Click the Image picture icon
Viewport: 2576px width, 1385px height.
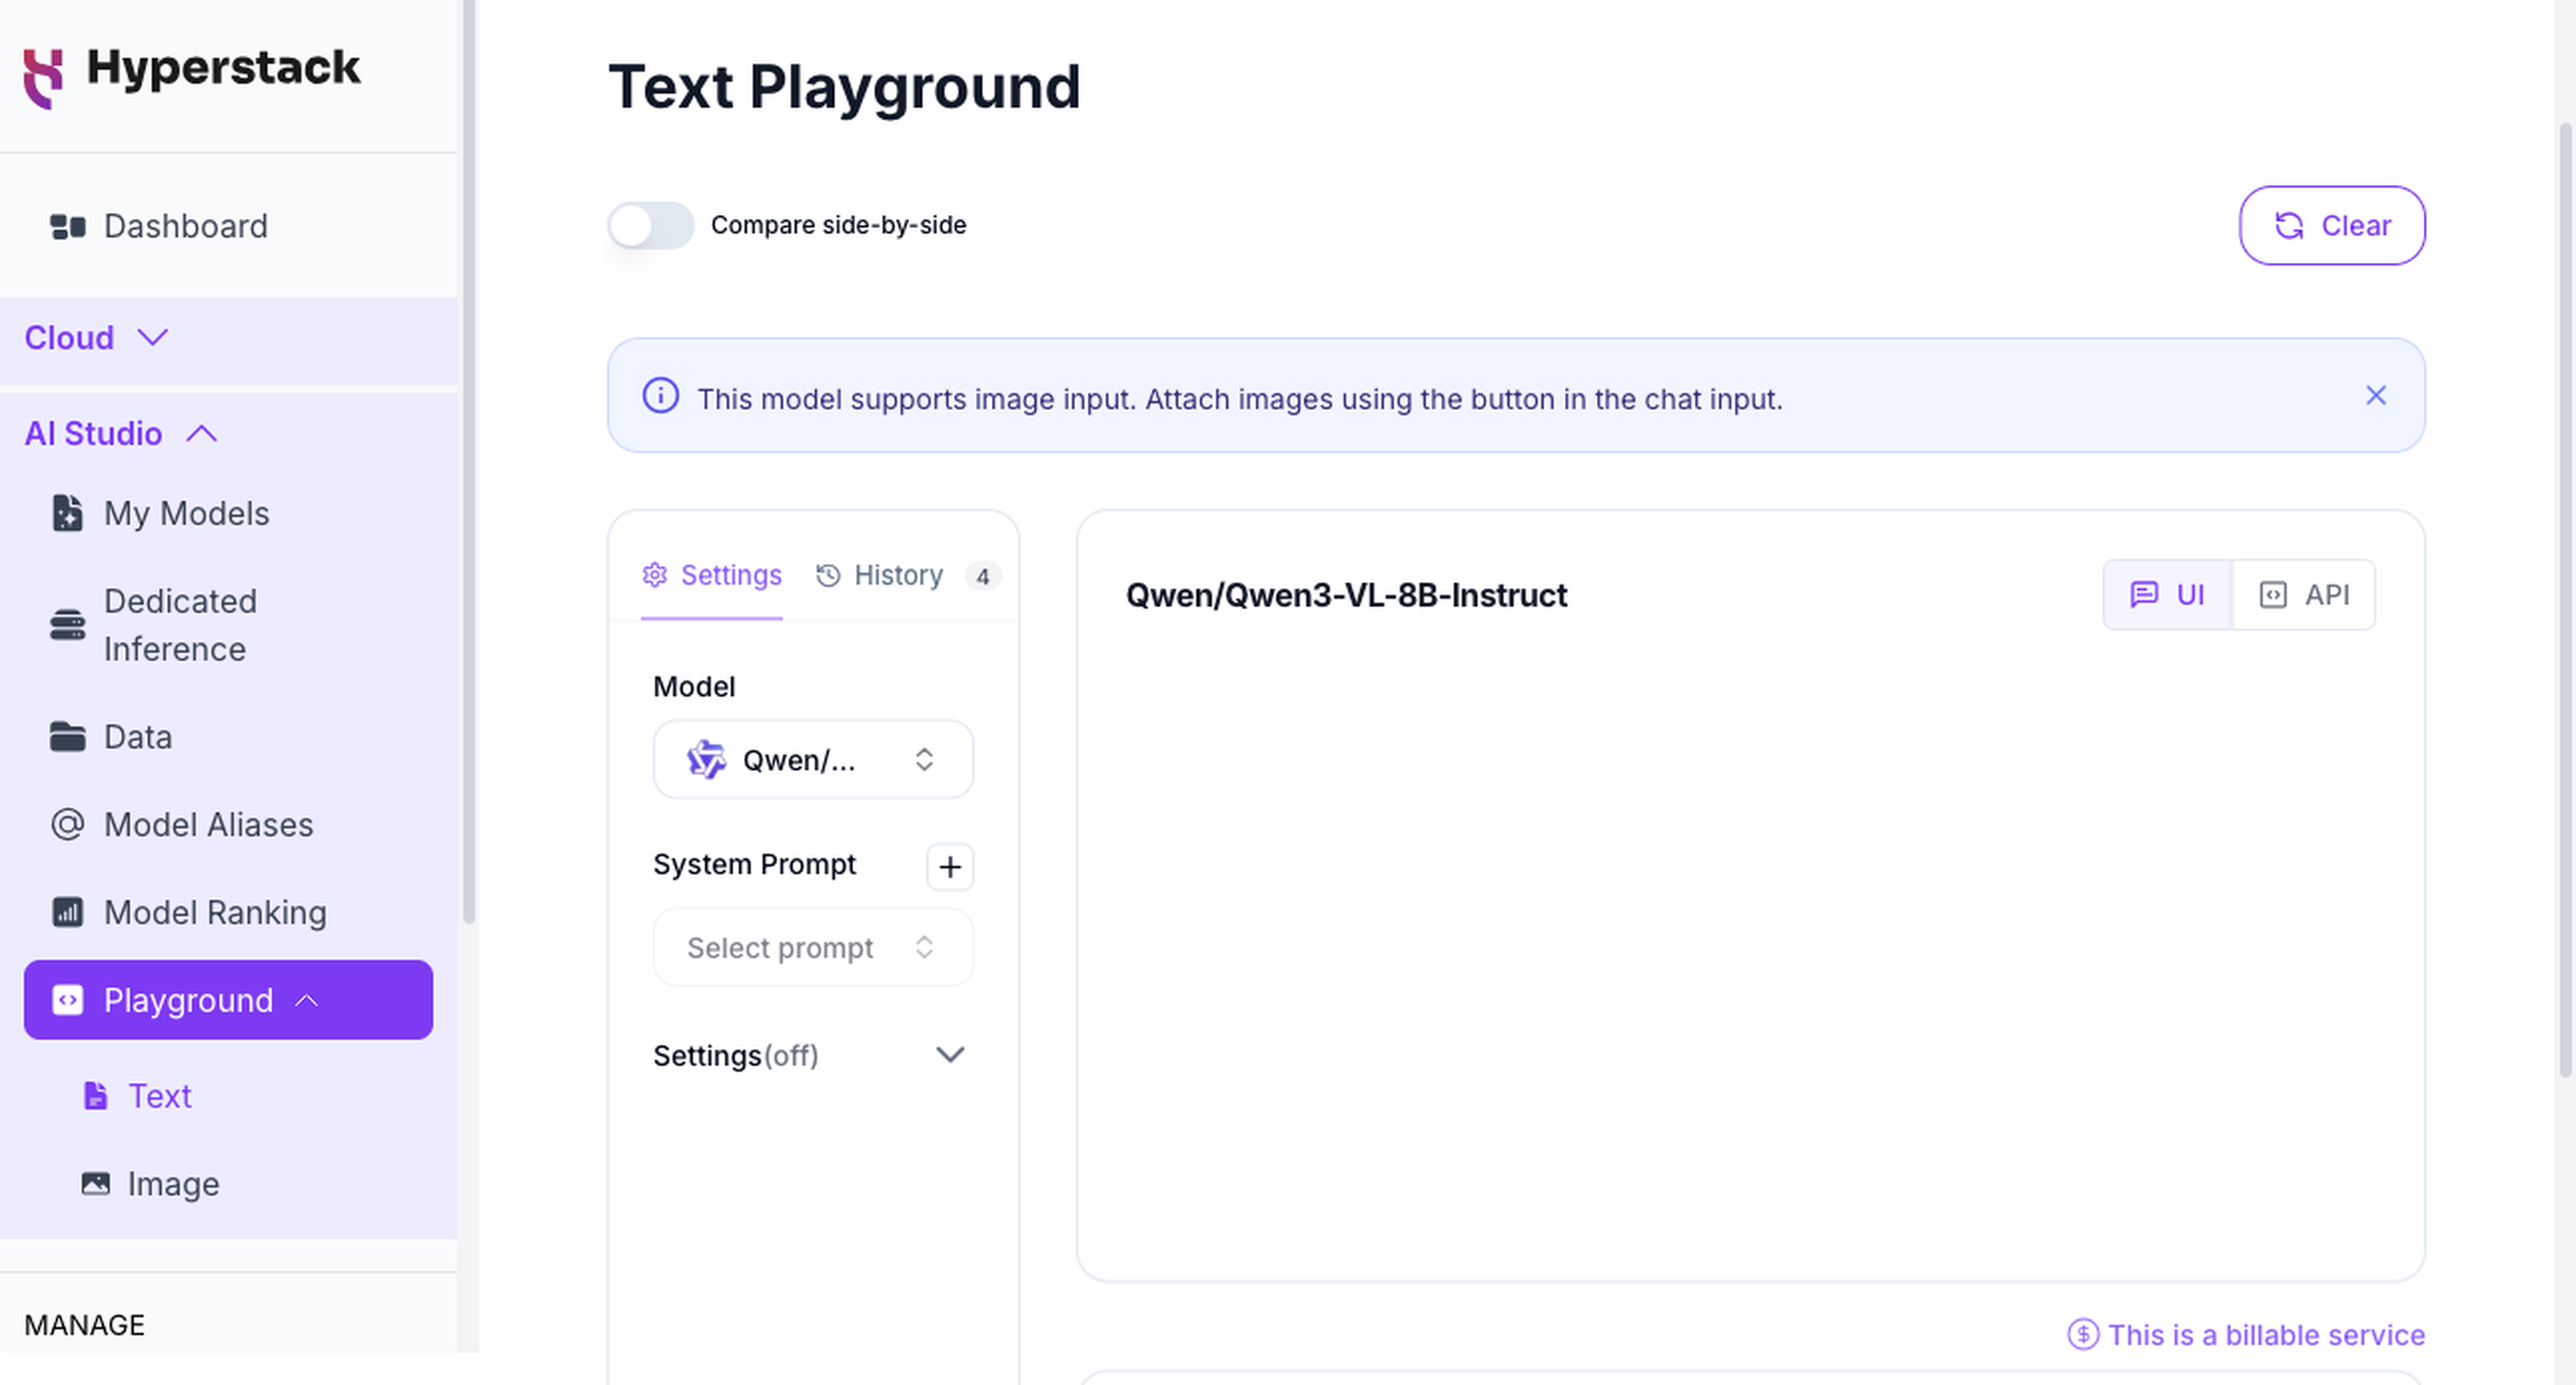pos(95,1184)
